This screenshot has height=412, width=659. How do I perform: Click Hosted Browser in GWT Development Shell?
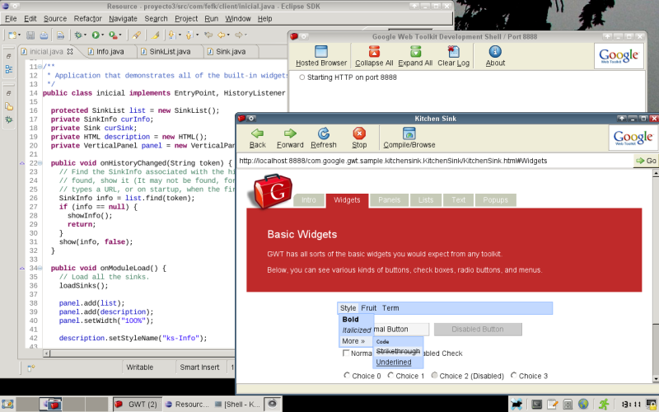tap(321, 56)
